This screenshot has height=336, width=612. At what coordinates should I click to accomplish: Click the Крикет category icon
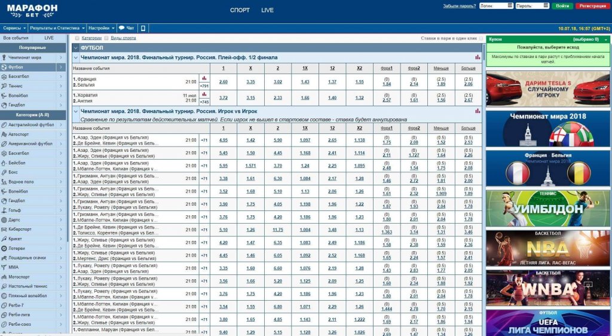click(4, 239)
